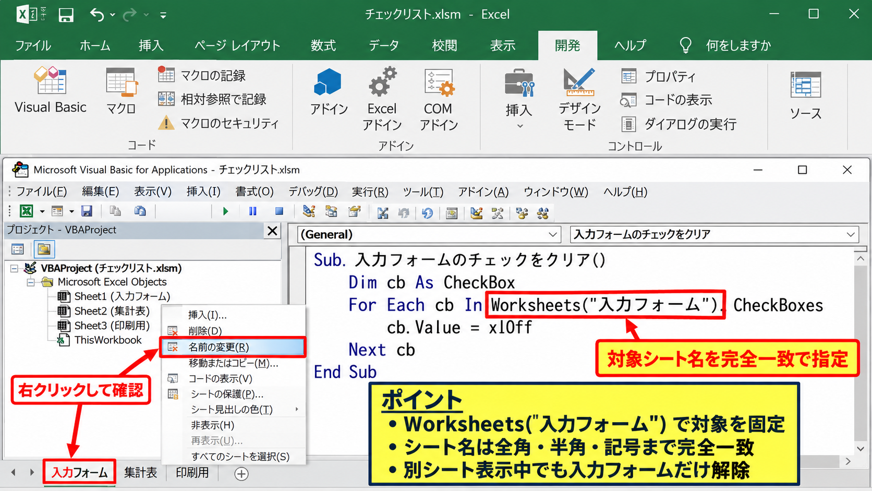Open COM アドイン dialog
Screen dimensions: 872x491
tap(438, 99)
